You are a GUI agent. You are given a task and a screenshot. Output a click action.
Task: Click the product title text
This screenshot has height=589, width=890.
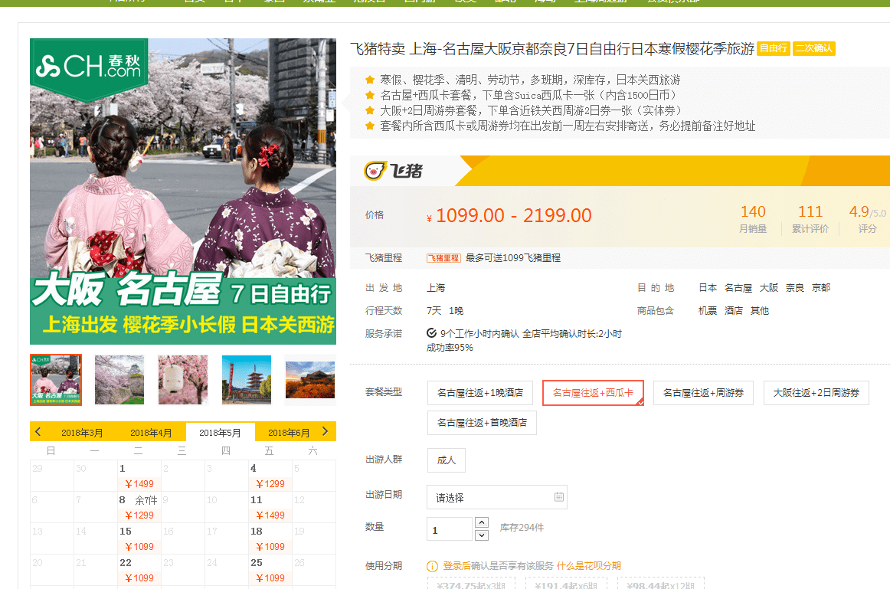point(552,49)
